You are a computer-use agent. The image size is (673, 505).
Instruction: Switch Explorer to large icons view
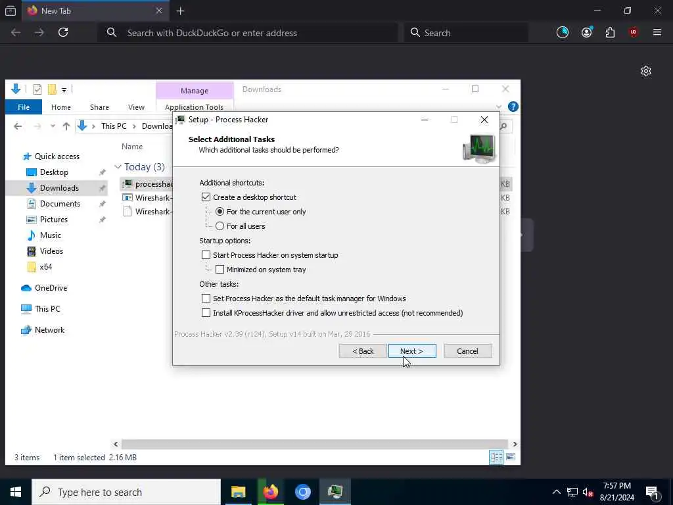click(510, 457)
